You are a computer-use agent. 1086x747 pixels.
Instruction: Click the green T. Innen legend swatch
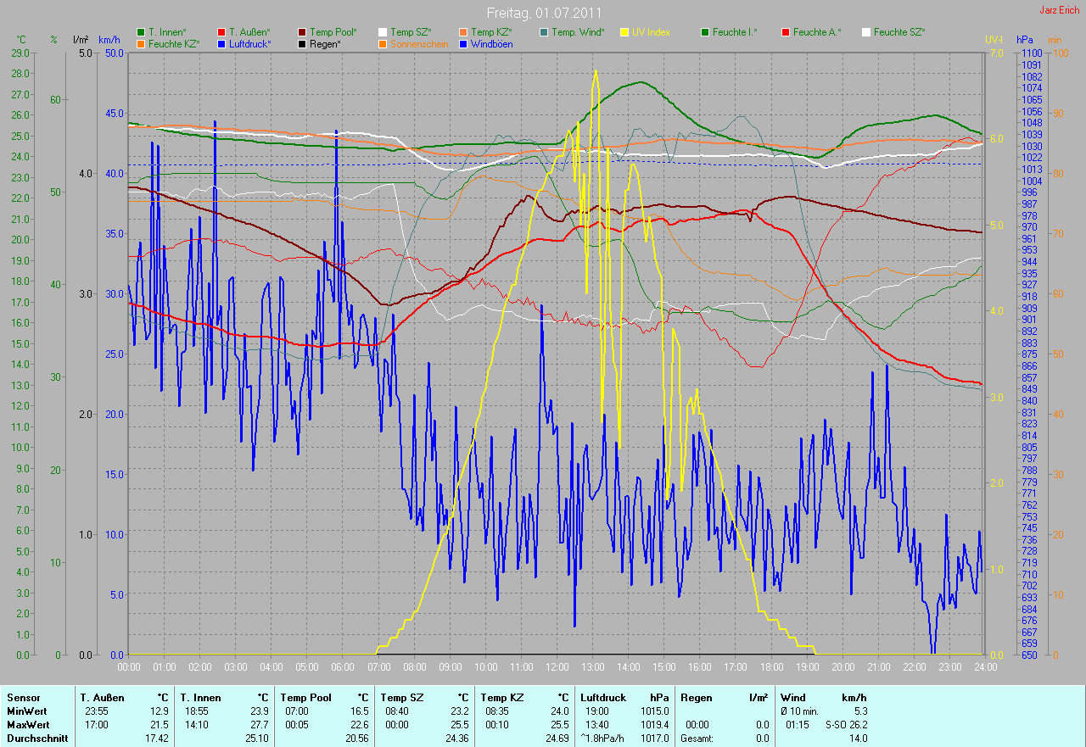[141, 32]
